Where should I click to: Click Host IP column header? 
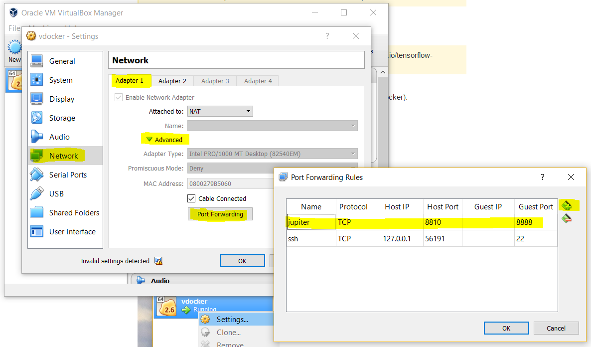click(x=397, y=207)
